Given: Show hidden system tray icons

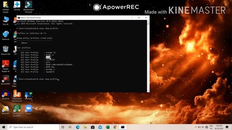Looking at the screenshot, I should click(196, 127).
